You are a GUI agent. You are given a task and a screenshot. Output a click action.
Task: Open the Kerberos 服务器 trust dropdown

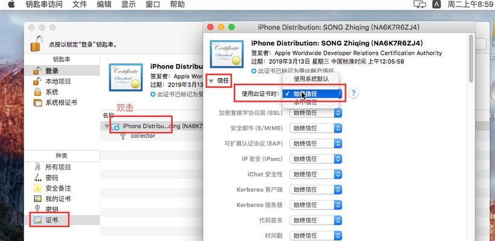pos(315,205)
